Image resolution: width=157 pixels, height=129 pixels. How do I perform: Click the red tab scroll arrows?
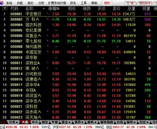pos(3,122)
